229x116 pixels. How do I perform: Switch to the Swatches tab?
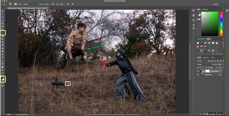tap(205, 9)
